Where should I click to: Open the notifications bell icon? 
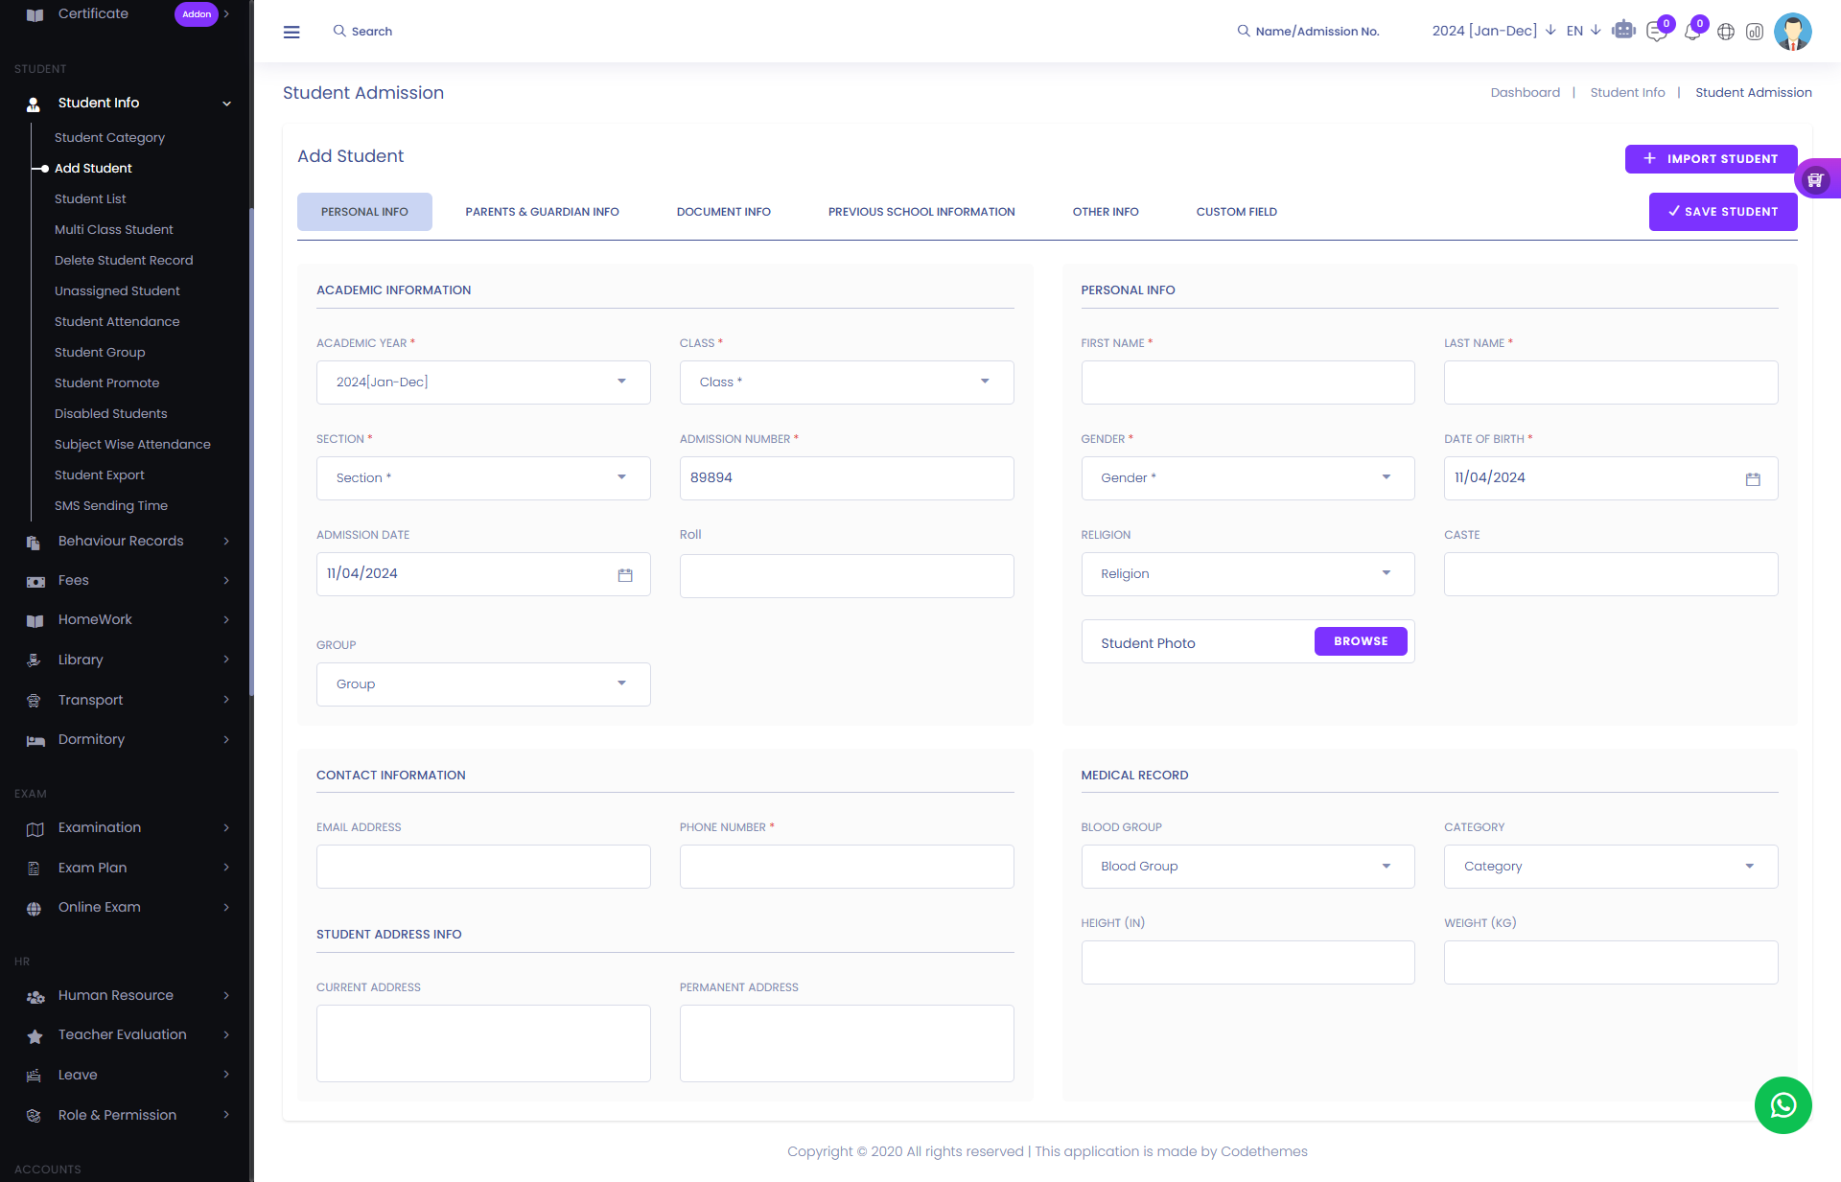(1692, 32)
